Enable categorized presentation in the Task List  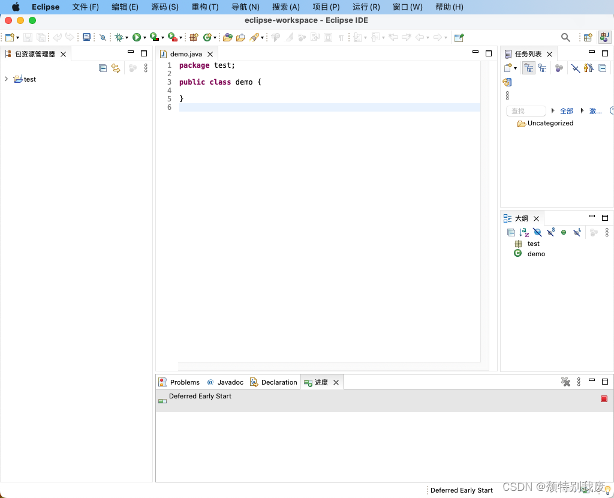click(528, 68)
